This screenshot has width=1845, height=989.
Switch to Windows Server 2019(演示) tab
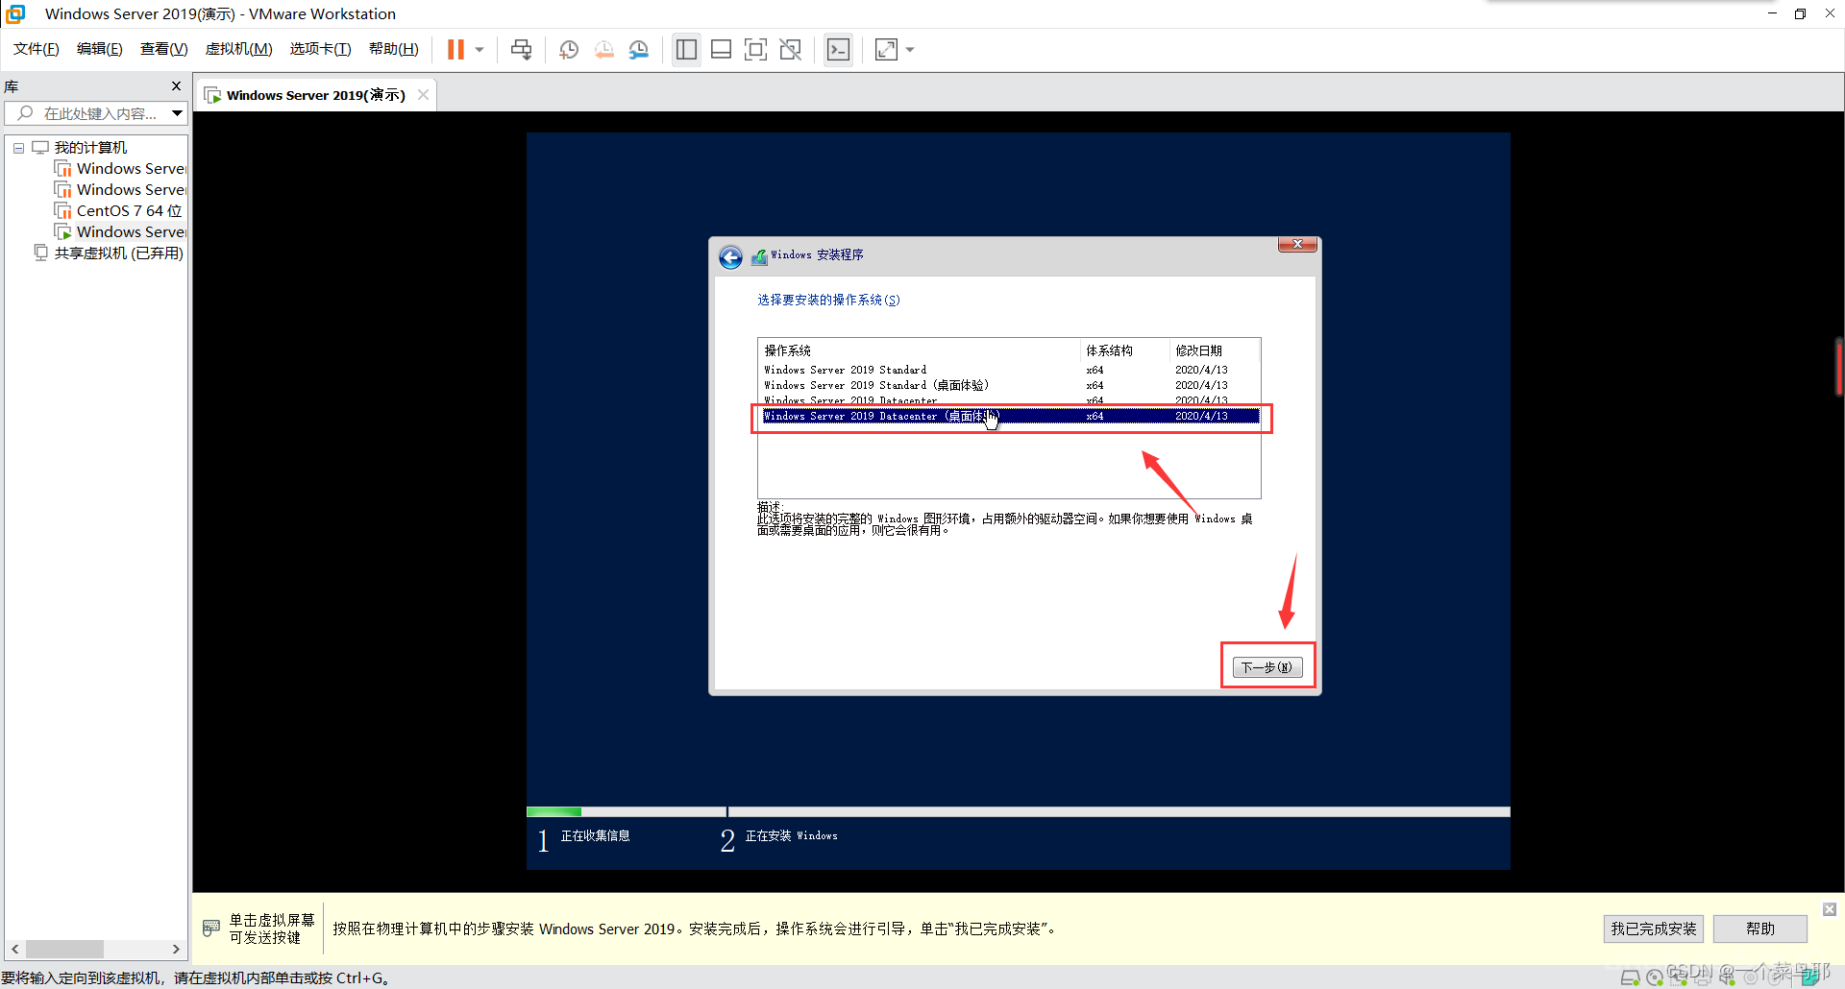click(315, 95)
